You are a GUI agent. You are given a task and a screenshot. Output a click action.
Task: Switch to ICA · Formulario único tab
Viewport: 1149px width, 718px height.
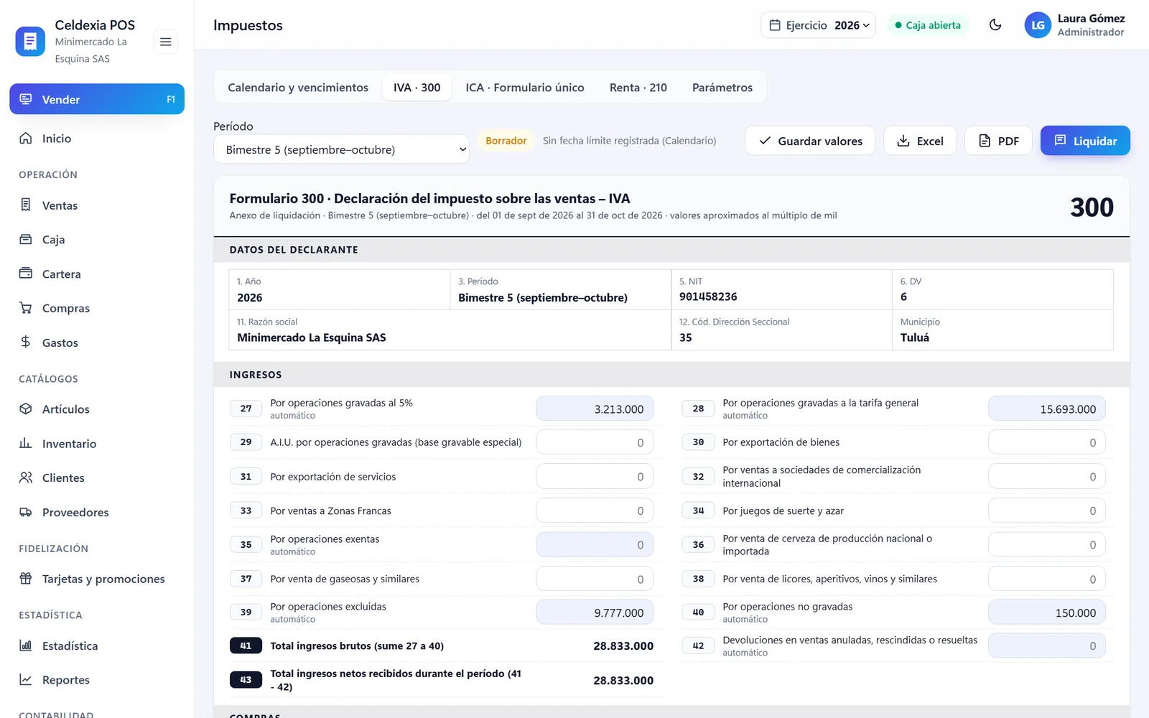(x=525, y=88)
